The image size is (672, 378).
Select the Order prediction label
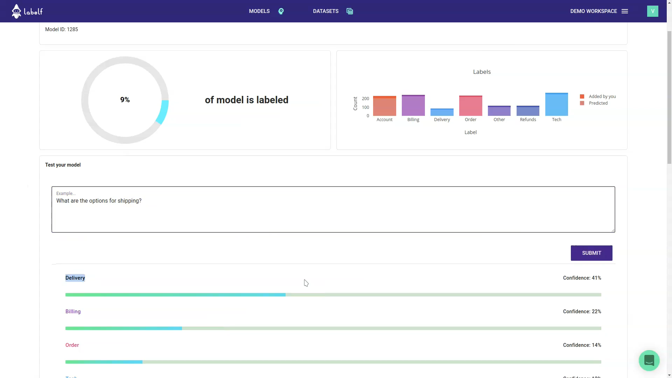(72, 345)
